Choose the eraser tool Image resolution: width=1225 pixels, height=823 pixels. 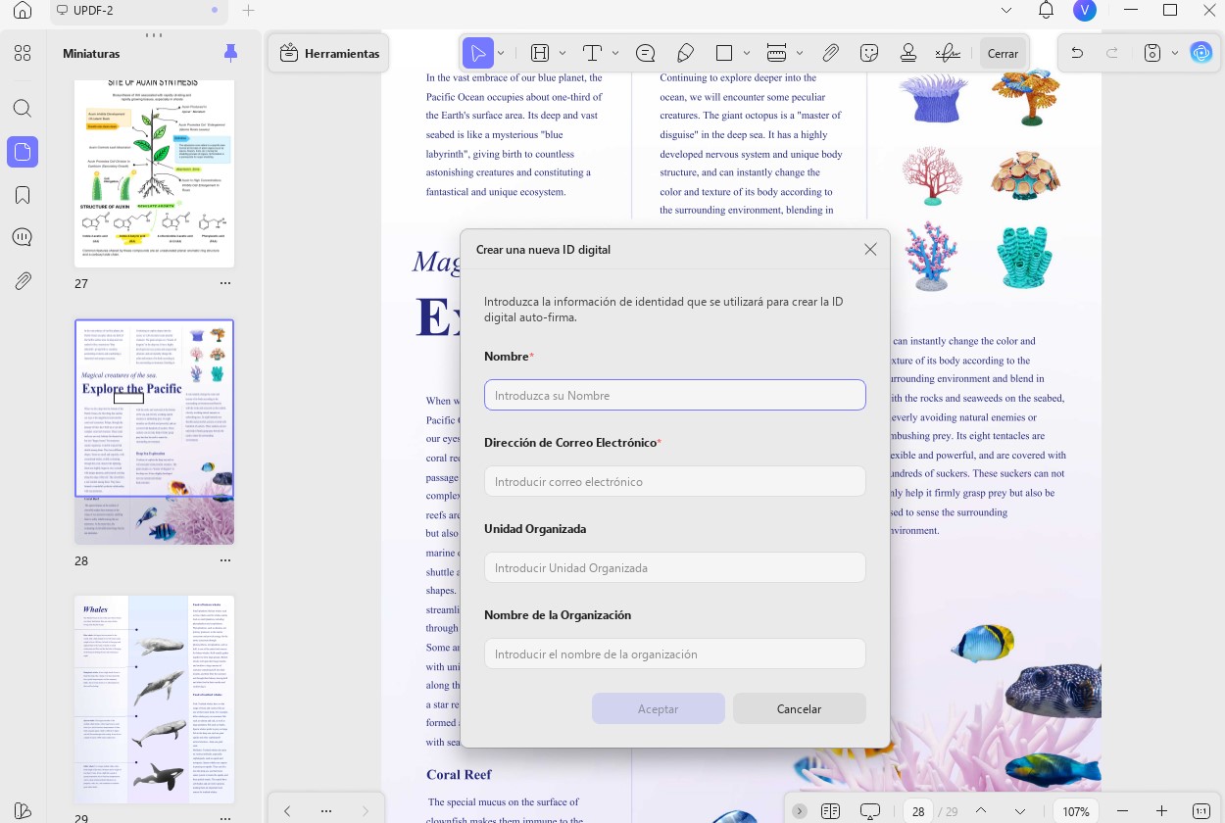[x=685, y=53]
